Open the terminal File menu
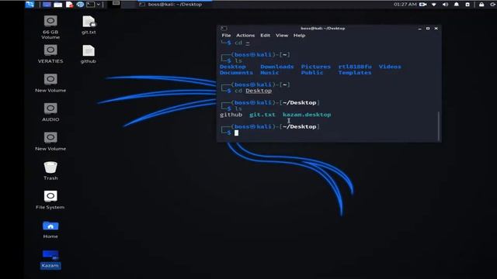The image size is (497, 279). pyautogui.click(x=226, y=36)
